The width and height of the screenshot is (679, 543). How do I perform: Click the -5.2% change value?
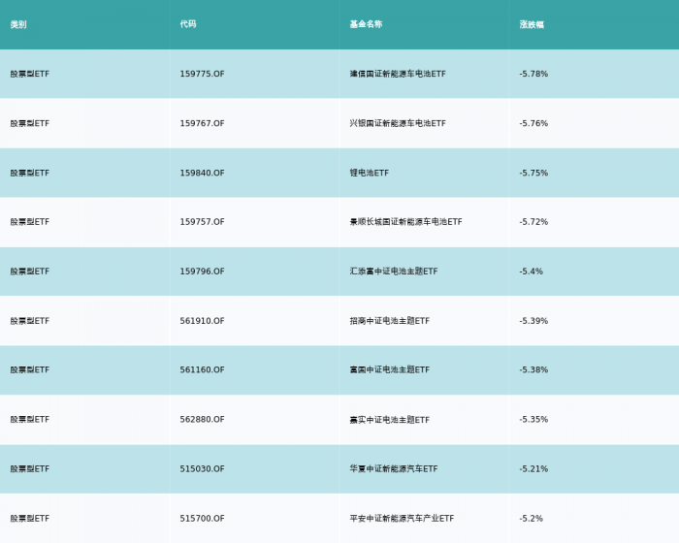pyautogui.click(x=531, y=519)
